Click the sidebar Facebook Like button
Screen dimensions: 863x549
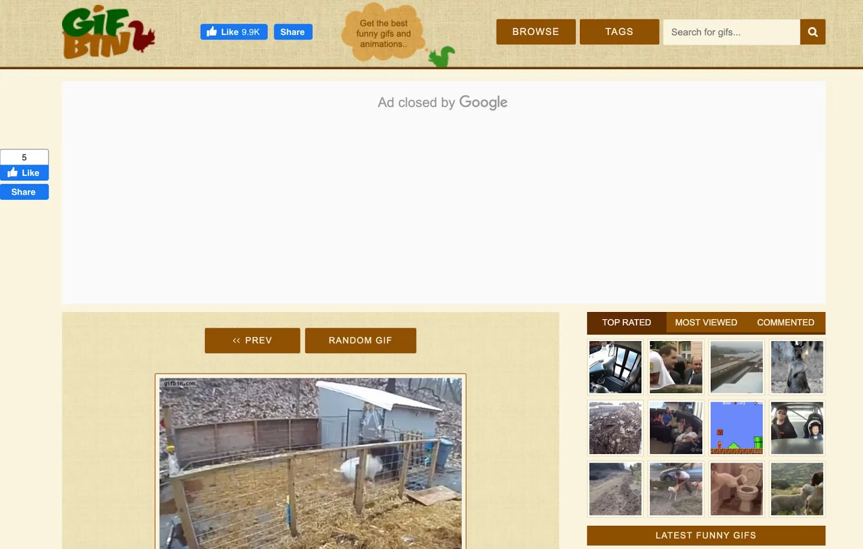[24, 173]
